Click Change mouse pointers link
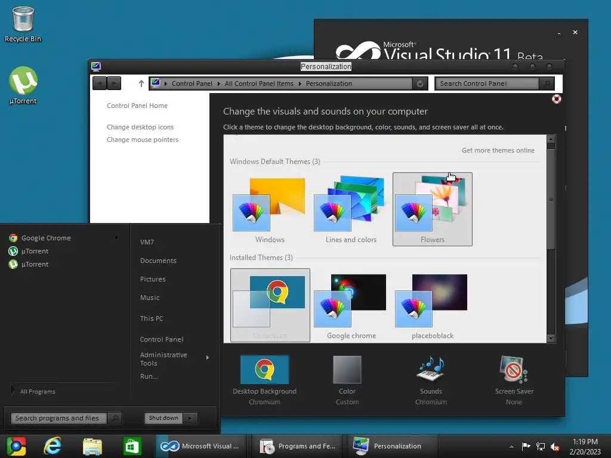Viewport: 611px width, 458px height. 143,140
